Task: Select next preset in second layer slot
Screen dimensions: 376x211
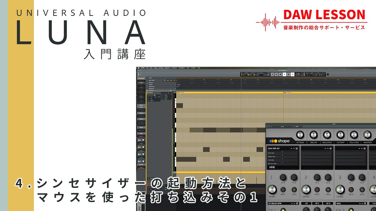Action: (x=328, y=149)
